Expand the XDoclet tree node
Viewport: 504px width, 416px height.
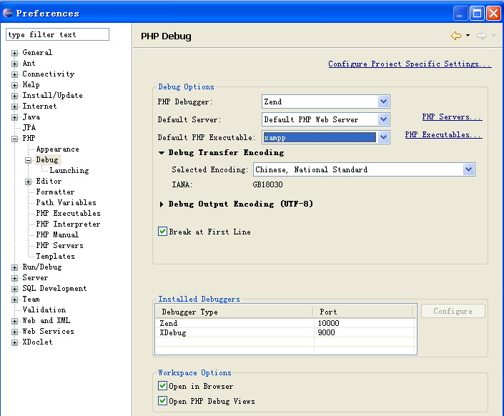pyautogui.click(x=14, y=342)
